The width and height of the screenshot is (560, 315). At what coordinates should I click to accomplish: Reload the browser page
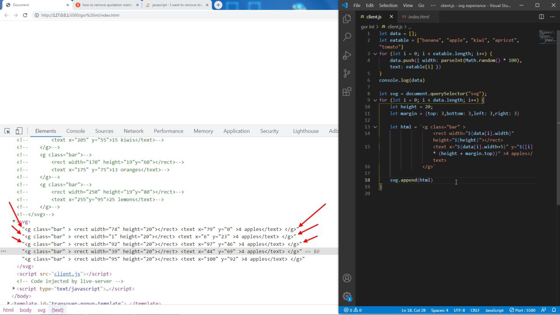coord(25,15)
